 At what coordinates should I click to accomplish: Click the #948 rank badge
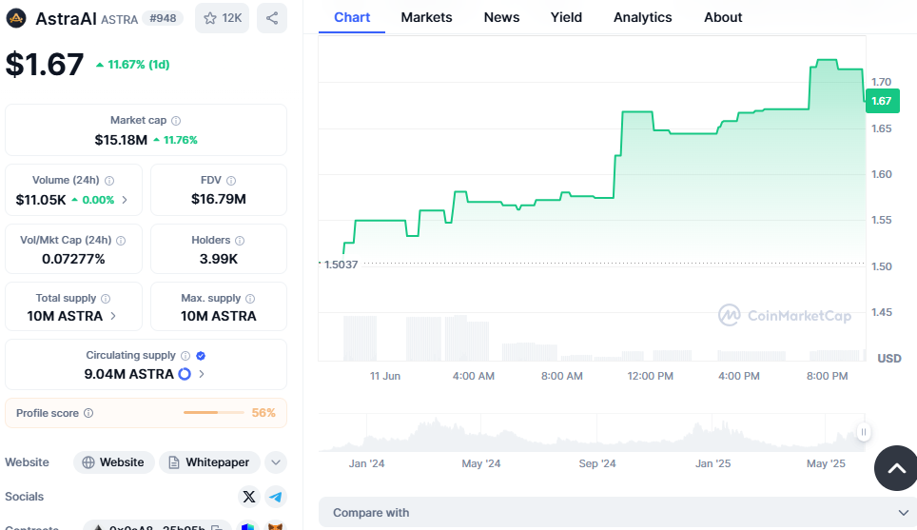point(163,18)
